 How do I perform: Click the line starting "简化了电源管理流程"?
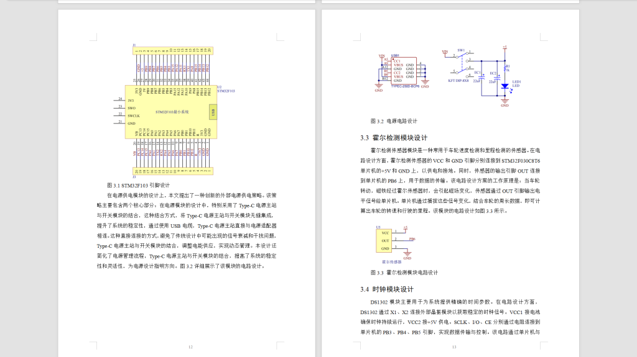tap(187, 256)
